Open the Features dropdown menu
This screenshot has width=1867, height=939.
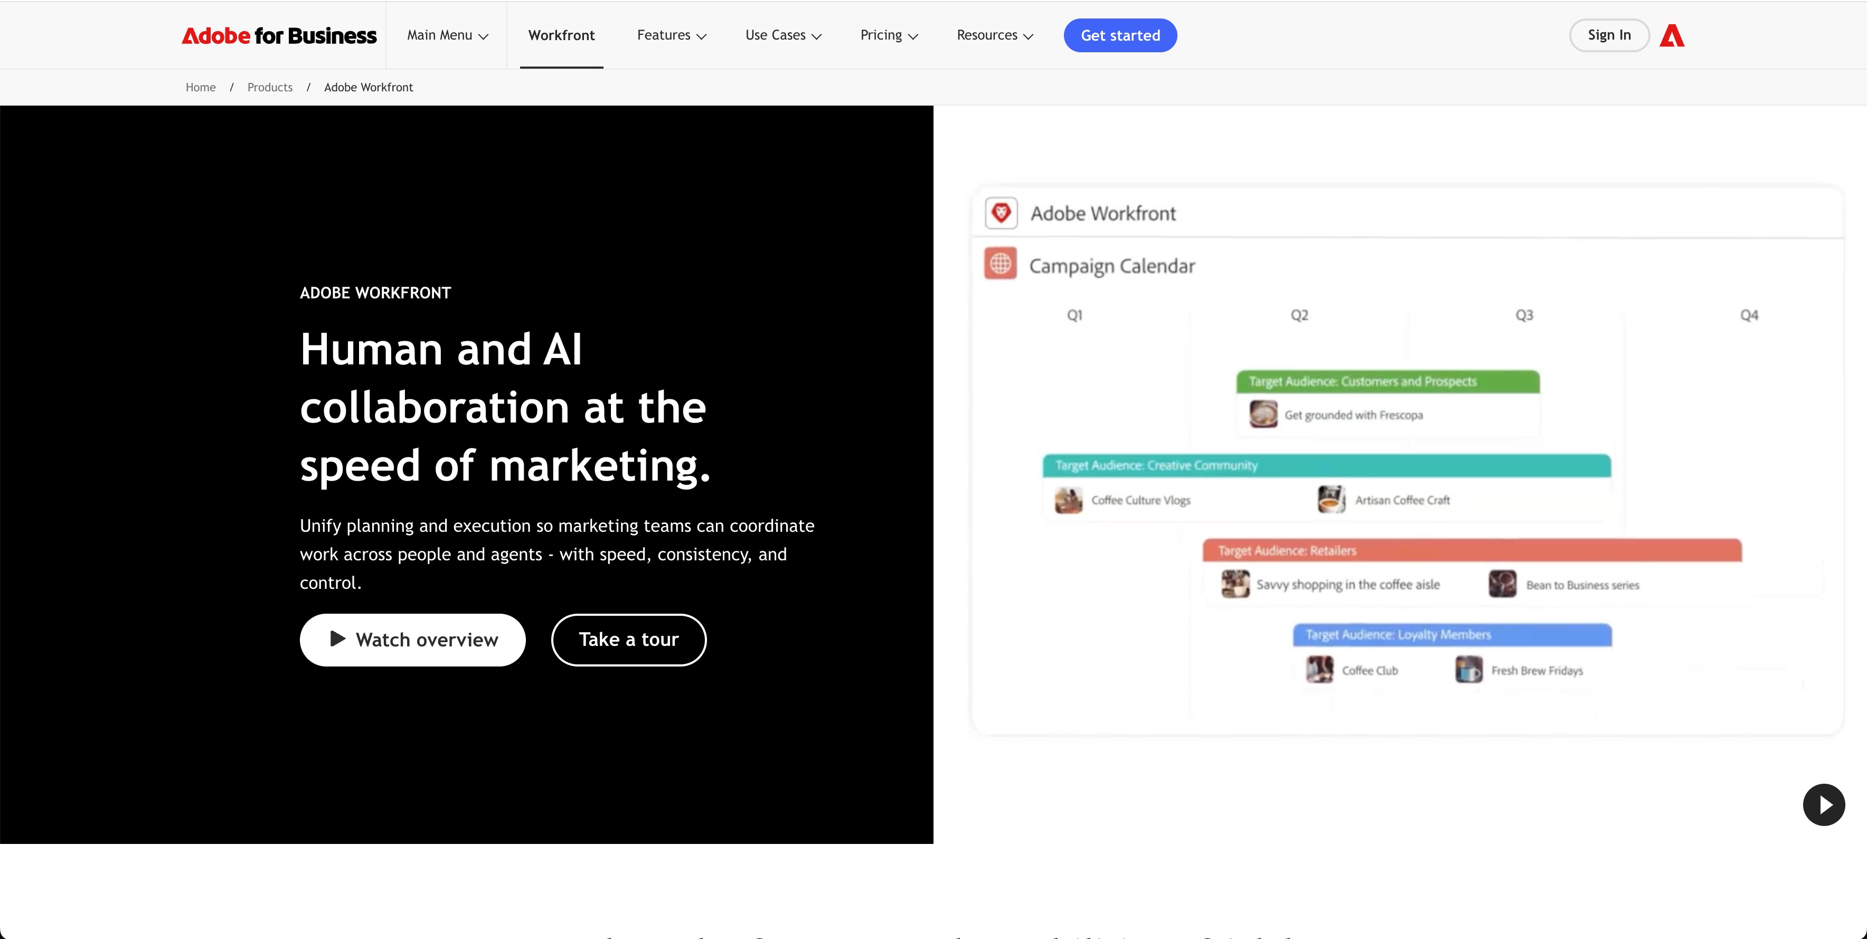pyautogui.click(x=672, y=35)
